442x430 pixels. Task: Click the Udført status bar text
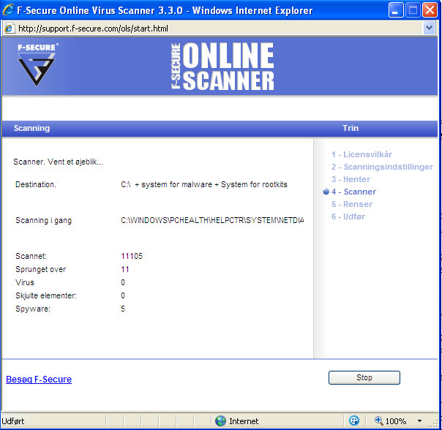pyautogui.click(x=13, y=421)
